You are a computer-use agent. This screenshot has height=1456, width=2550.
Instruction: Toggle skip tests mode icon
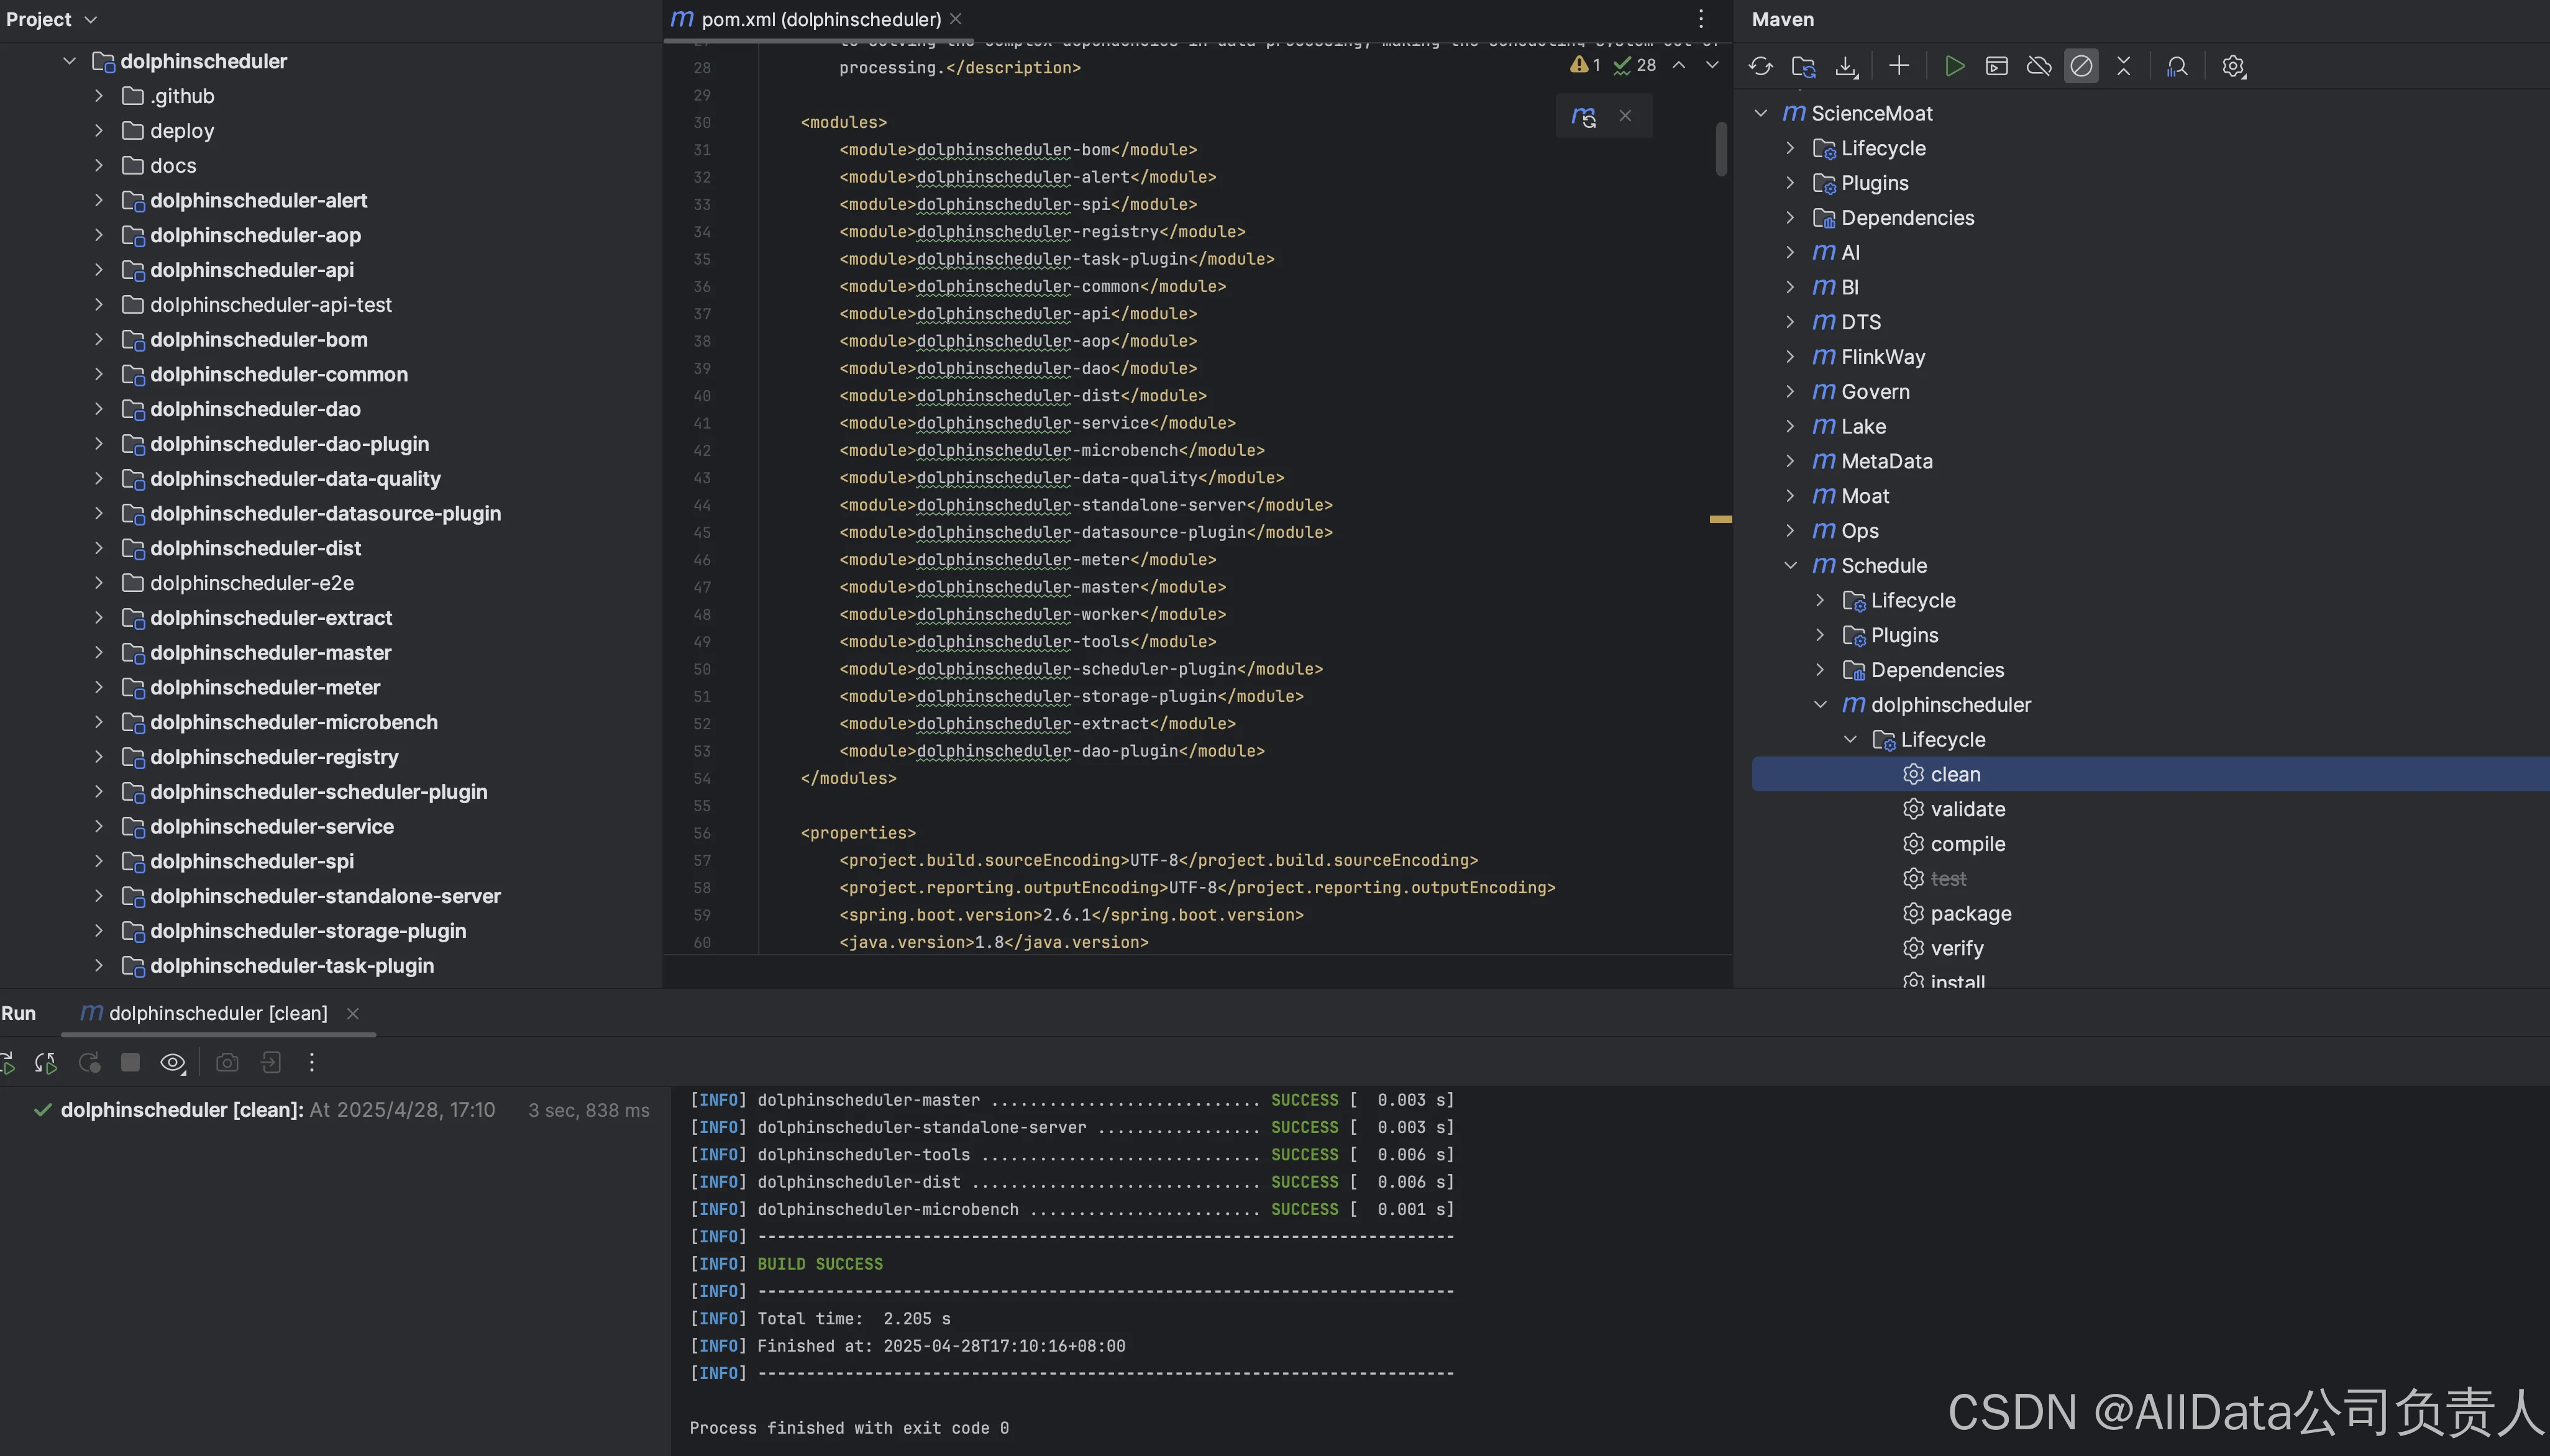coord(2081,66)
